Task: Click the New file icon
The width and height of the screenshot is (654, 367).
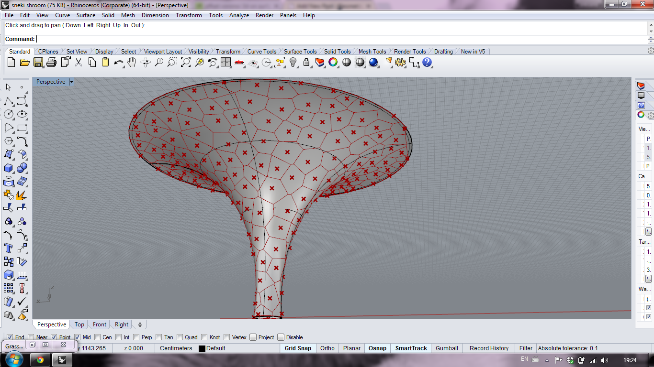Action: [11, 62]
